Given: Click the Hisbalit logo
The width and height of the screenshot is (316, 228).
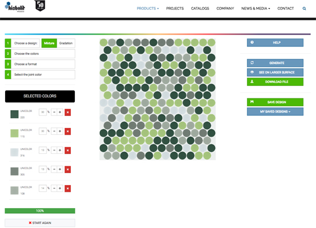Looking at the screenshot, I should (15, 7).
